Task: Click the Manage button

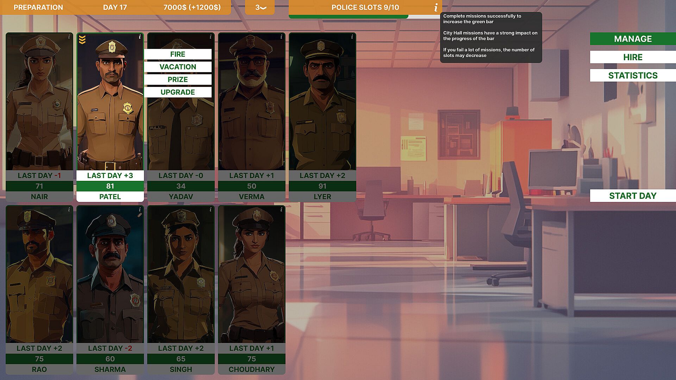Action: tap(632, 39)
